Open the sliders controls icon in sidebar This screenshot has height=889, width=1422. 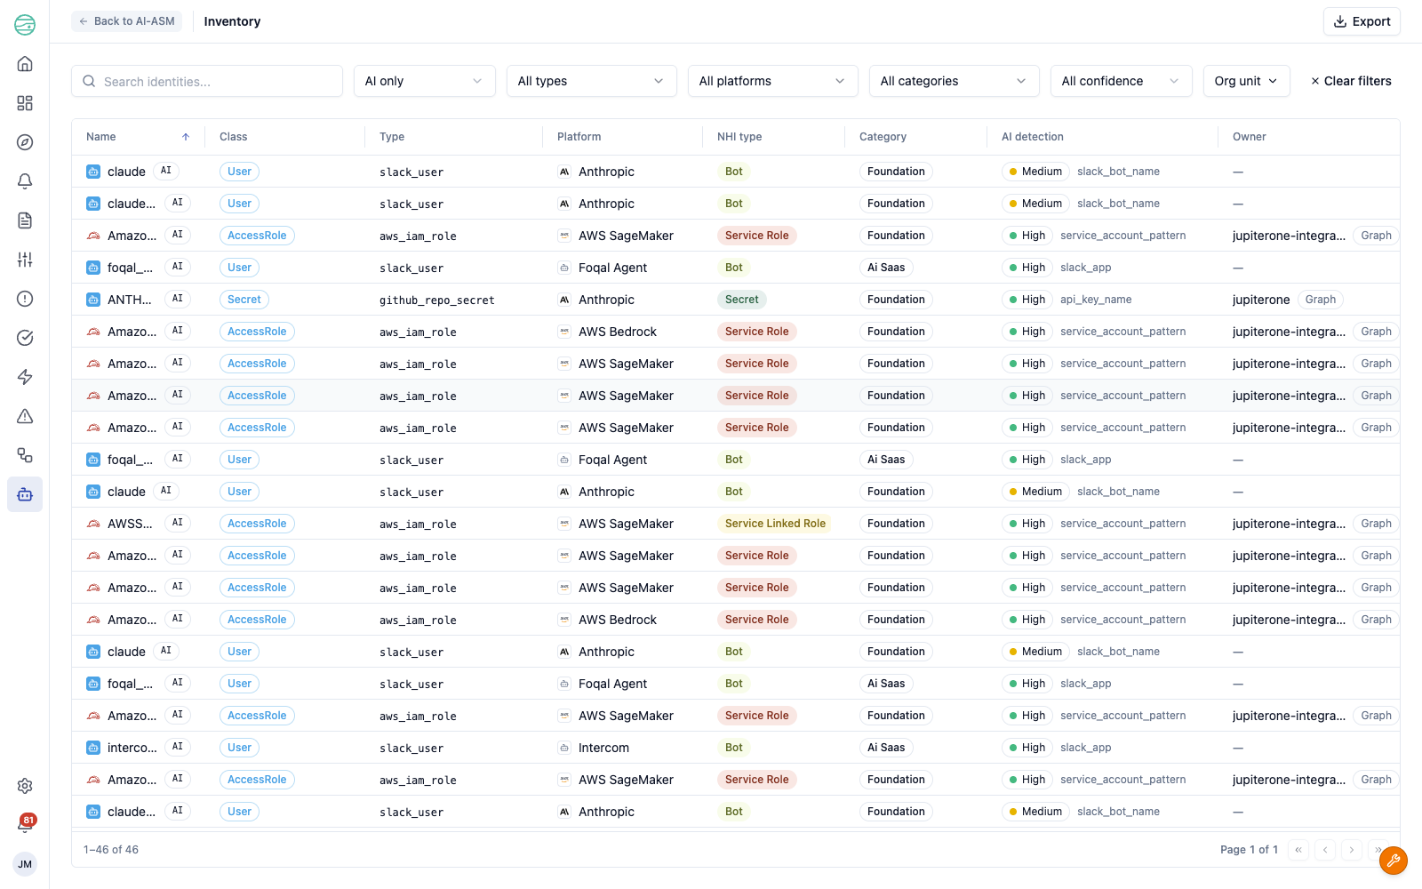(x=25, y=260)
